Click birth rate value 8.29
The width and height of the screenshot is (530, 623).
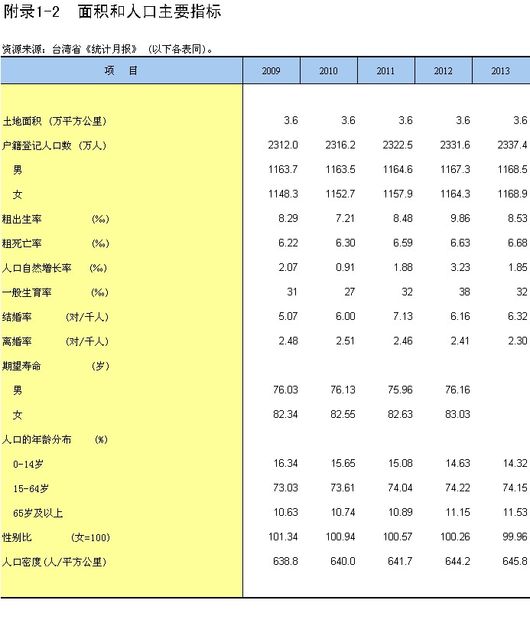click(288, 219)
